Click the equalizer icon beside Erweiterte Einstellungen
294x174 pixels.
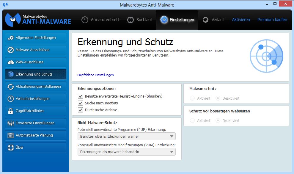click(11, 123)
